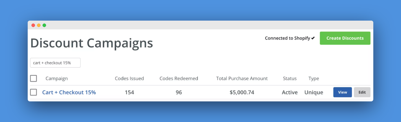View the Cart + Checkout 15% campaign
Viewport: 401px width, 122px height.
click(x=342, y=92)
